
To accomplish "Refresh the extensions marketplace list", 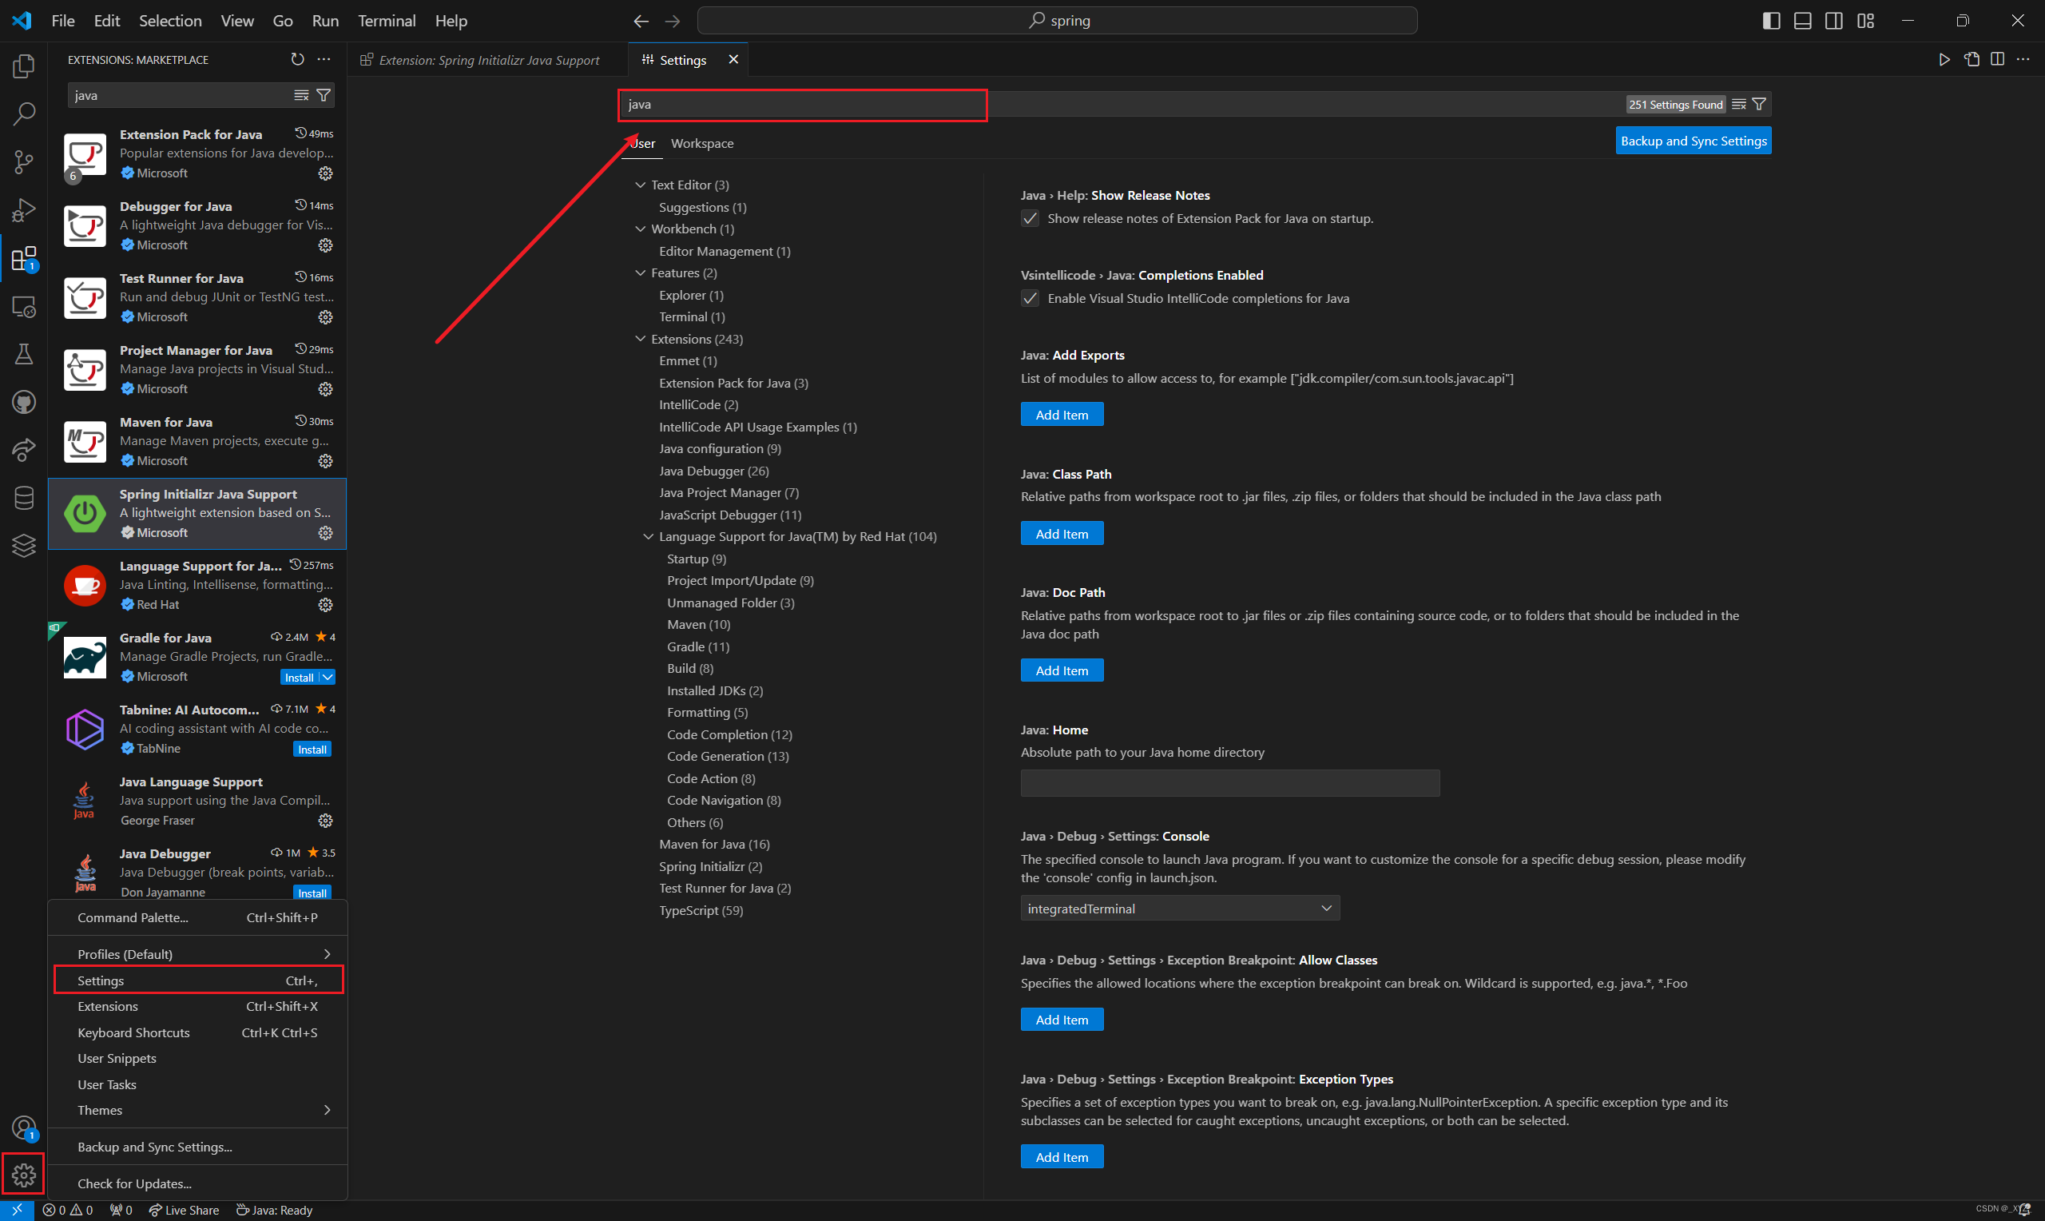I will click(298, 59).
